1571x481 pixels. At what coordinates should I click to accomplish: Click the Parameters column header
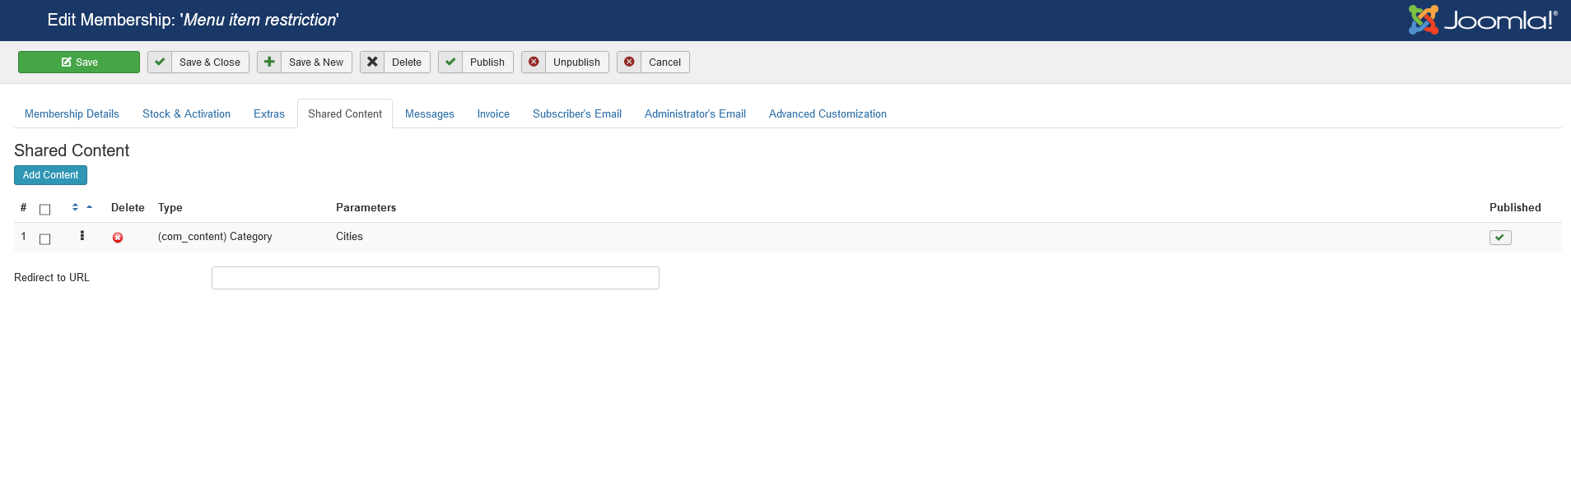(x=366, y=208)
